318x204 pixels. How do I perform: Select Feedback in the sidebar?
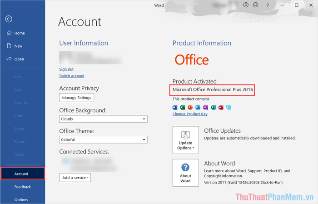coord(23,187)
